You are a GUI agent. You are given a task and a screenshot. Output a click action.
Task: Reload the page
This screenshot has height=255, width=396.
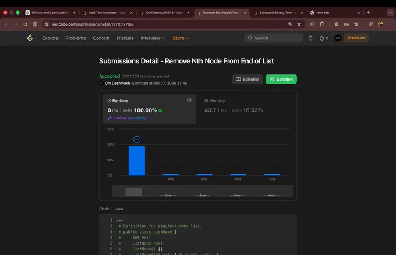[25, 24]
